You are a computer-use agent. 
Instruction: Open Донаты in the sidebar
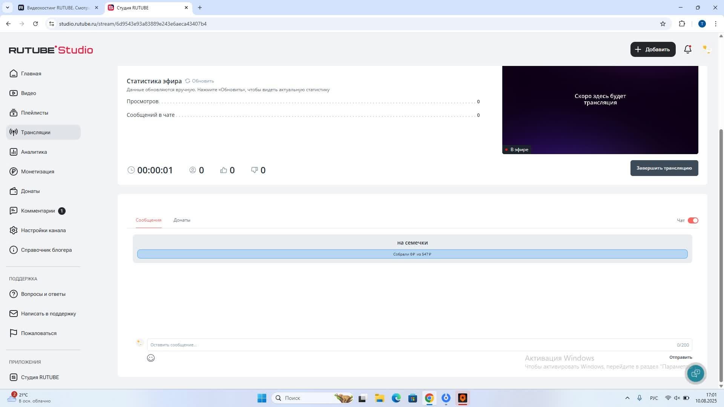[30, 191]
